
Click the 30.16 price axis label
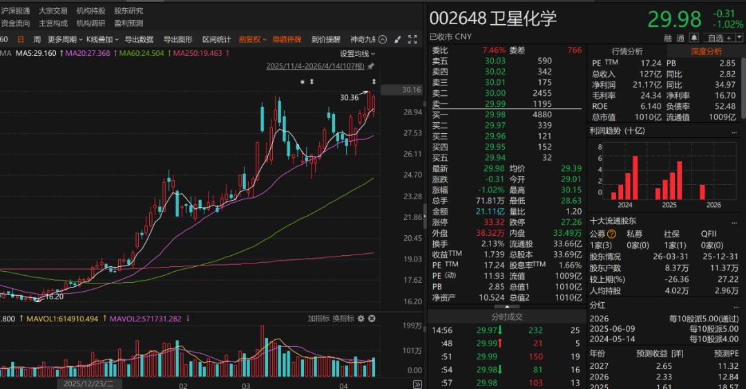tap(402, 90)
